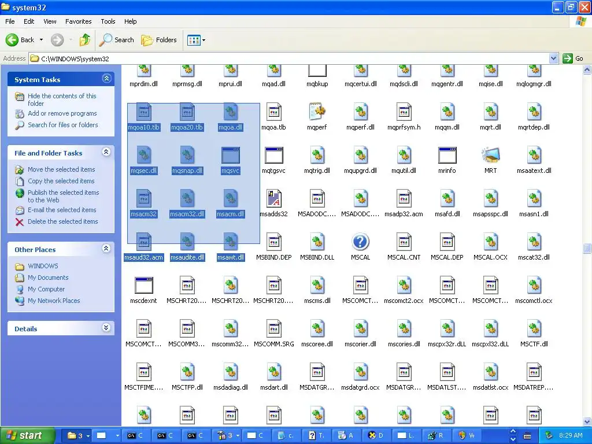
Task: Open the File menu
Action: point(10,21)
